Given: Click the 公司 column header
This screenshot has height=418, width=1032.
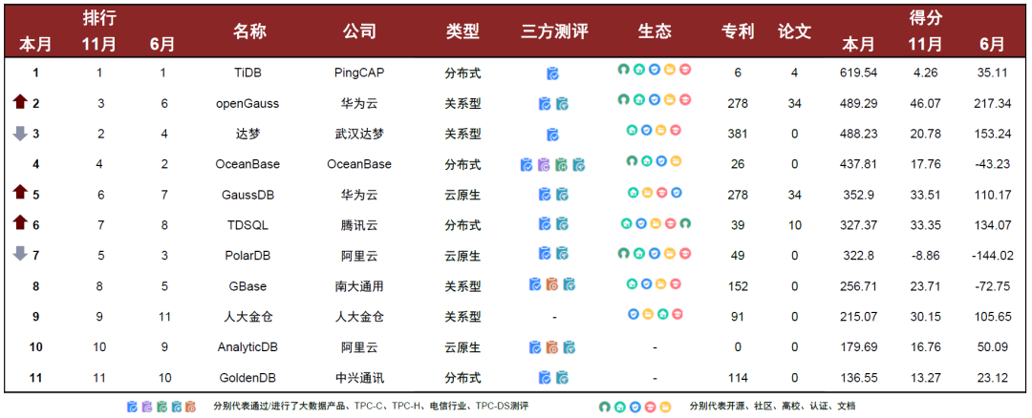Looking at the screenshot, I should (x=358, y=31).
